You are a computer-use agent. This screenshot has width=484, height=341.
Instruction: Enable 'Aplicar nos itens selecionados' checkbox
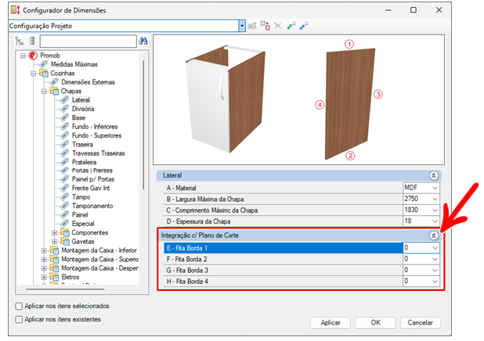(x=20, y=306)
